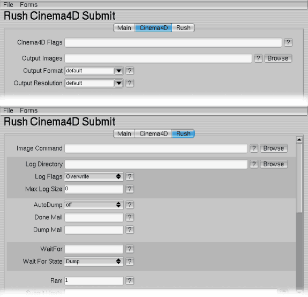The height and width of the screenshot is (297, 308).
Task: Show help for Log Flags
Action: click(x=130, y=176)
